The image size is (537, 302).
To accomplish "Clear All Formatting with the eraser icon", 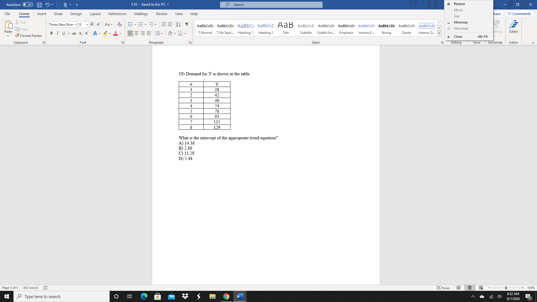I will pyautogui.click(x=120, y=24).
